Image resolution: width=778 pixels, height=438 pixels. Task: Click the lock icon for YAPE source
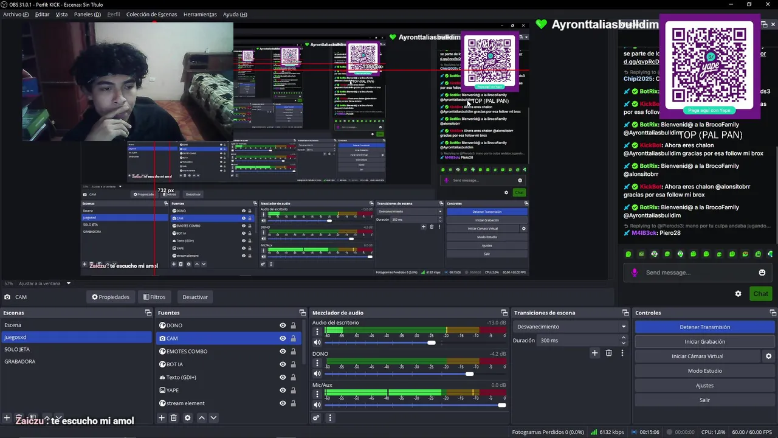pos(293,390)
